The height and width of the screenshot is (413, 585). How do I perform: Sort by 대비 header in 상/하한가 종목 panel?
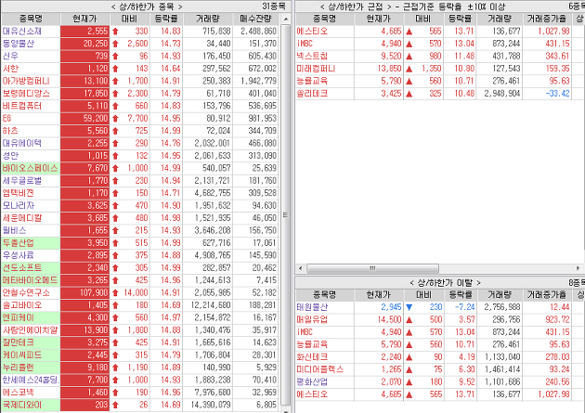[x=129, y=19]
